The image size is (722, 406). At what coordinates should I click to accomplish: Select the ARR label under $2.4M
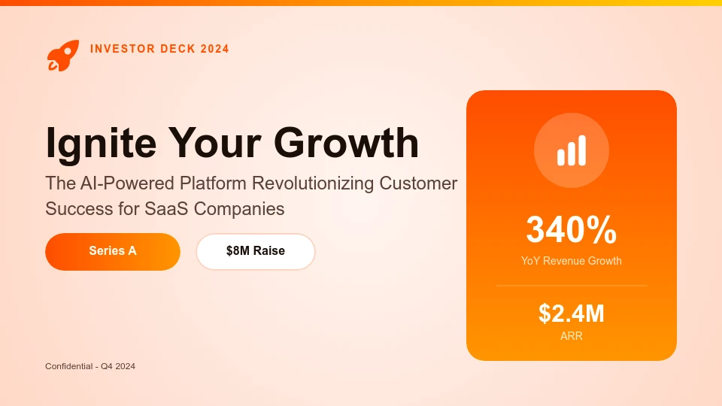point(572,336)
